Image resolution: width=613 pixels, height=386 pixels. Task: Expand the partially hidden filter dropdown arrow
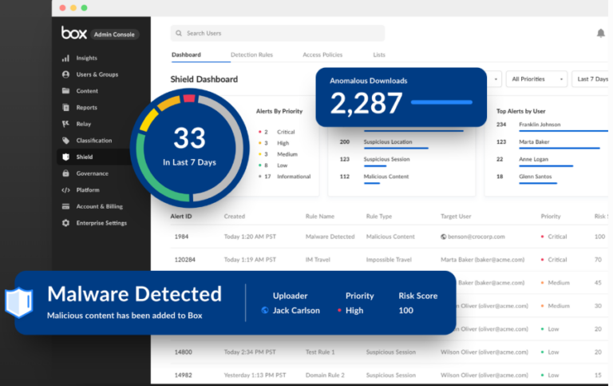(x=496, y=79)
